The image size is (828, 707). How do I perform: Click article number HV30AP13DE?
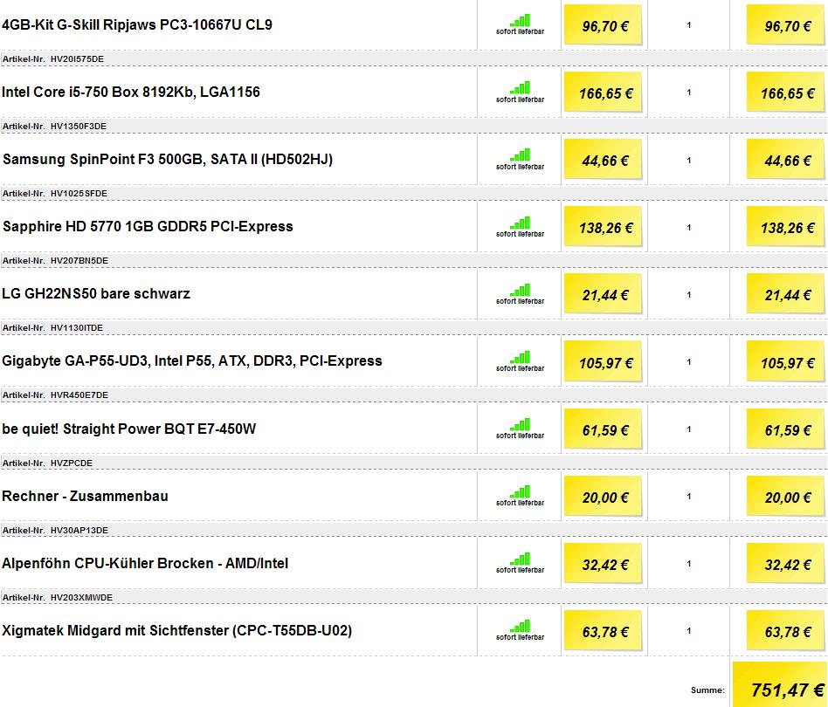[79, 531]
